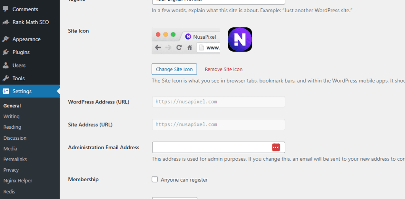This screenshot has height=199, width=405.
Task: Open Discussion settings submenu item
Action: pos(15,138)
